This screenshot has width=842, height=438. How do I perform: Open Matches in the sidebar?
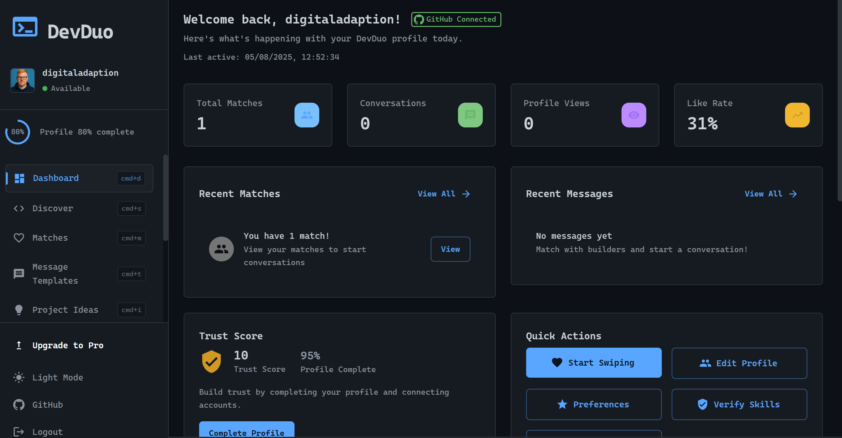tap(79, 238)
